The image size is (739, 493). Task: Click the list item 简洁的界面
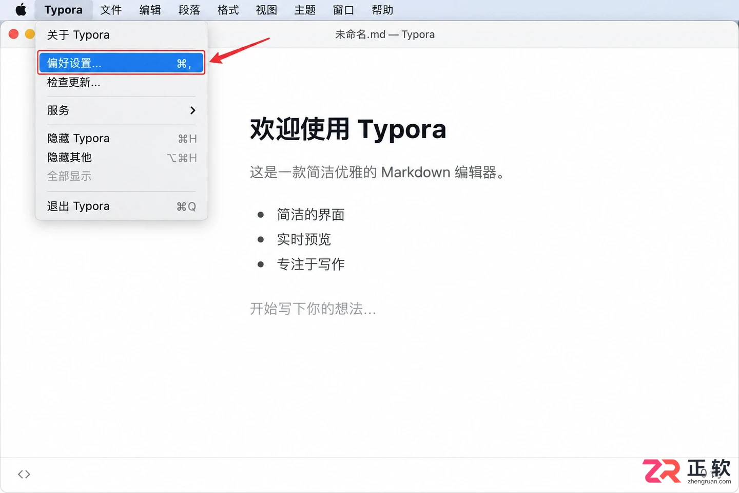click(310, 215)
